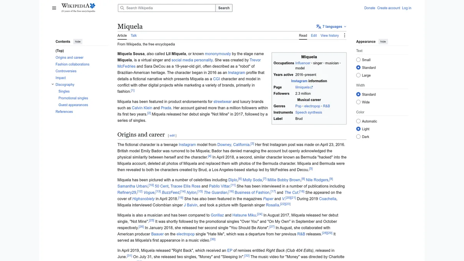The width and height of the screenshot is (464, 261).
Task: Jump to Guest appearances in contents
Action: click(x=73, y=105)
